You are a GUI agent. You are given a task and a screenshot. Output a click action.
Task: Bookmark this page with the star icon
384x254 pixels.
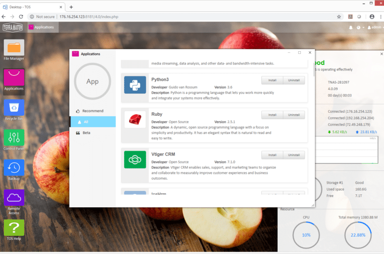coord(339,17)
